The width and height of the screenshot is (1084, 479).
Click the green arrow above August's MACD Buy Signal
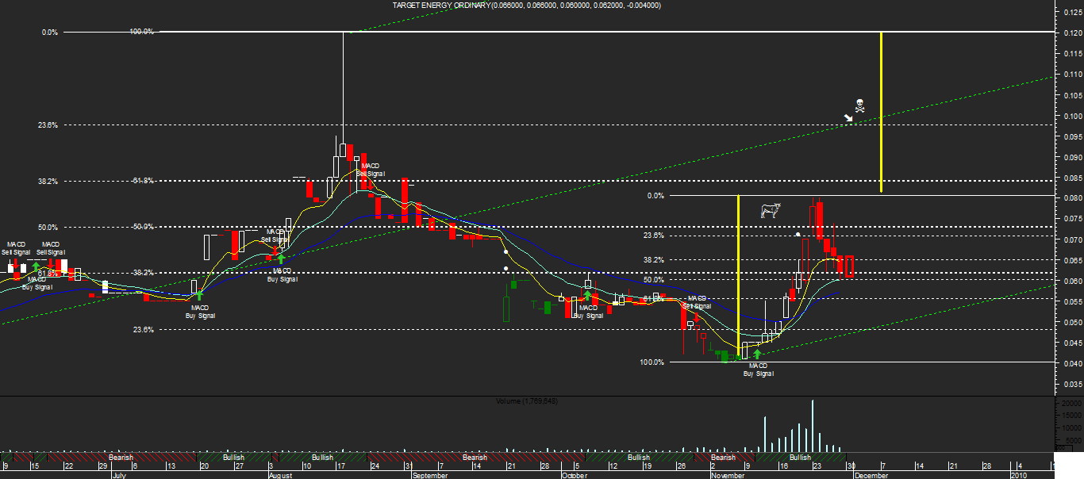coord(281,259)
